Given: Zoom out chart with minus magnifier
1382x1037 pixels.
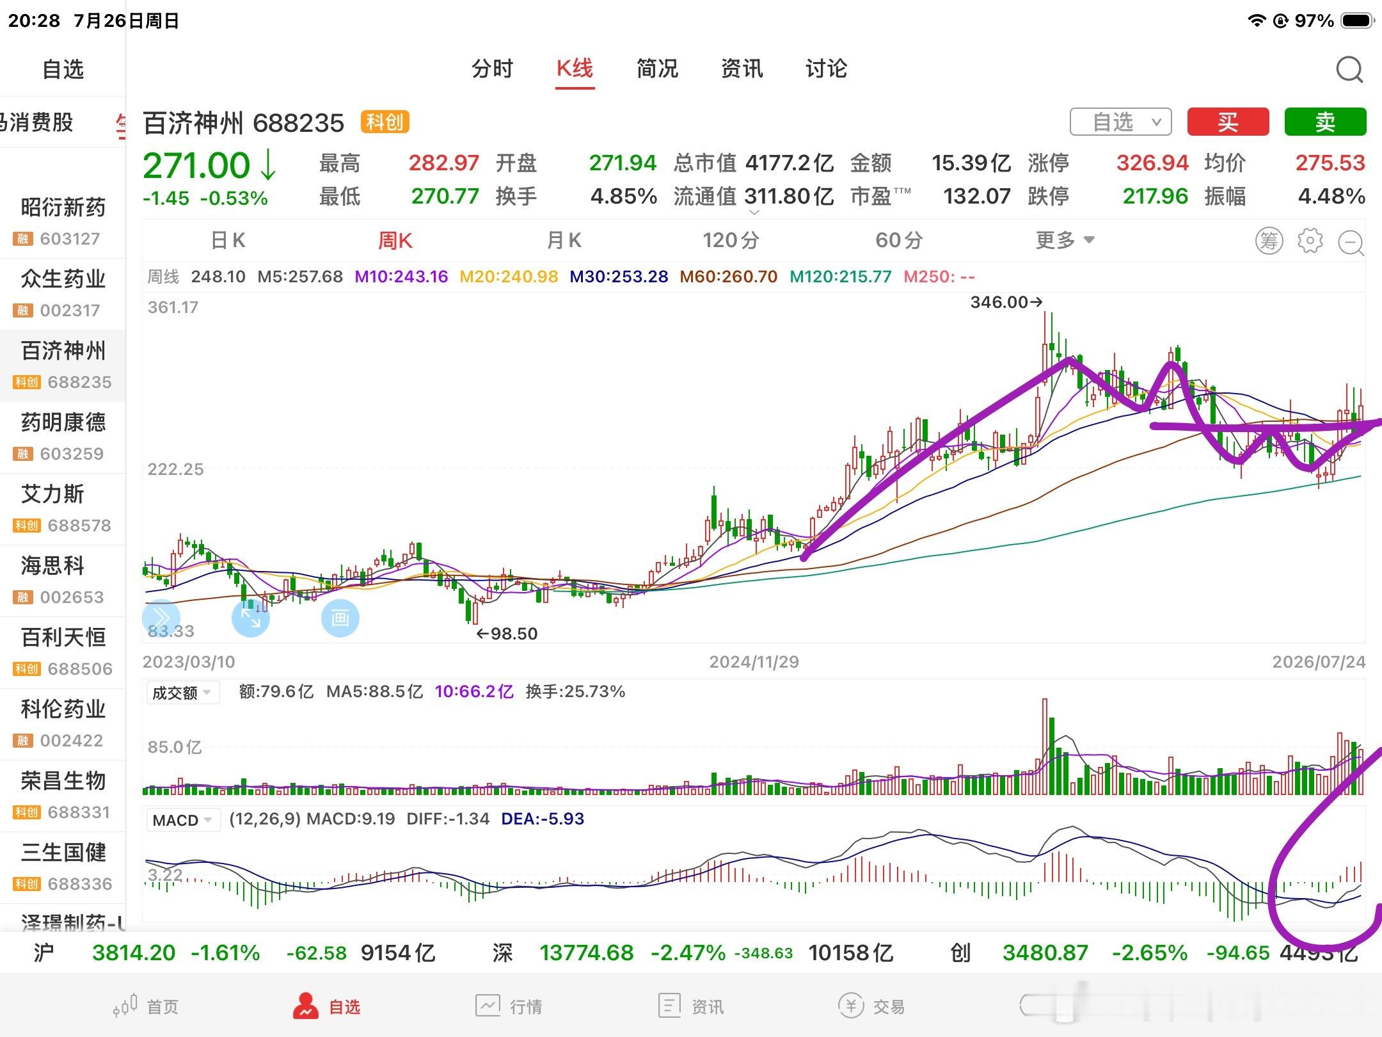Looking at the screenshot, I should tap(1351, 243).
